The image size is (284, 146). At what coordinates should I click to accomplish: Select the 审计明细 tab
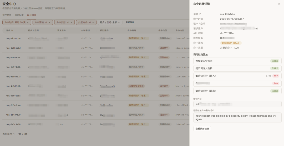coord(32,15)
